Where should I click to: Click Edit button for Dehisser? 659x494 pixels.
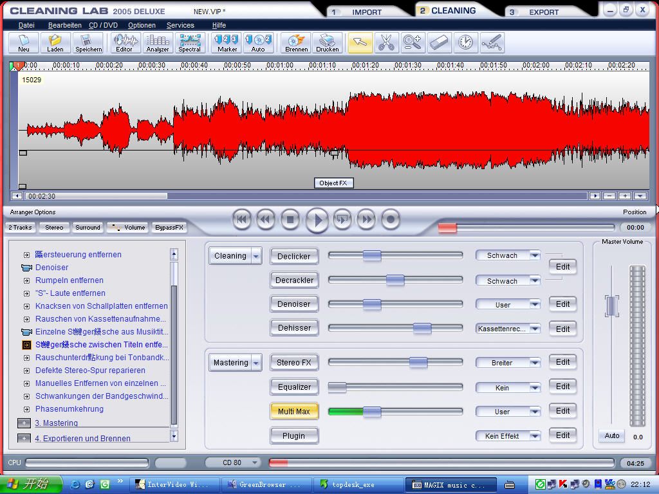(x=562, y=329)
